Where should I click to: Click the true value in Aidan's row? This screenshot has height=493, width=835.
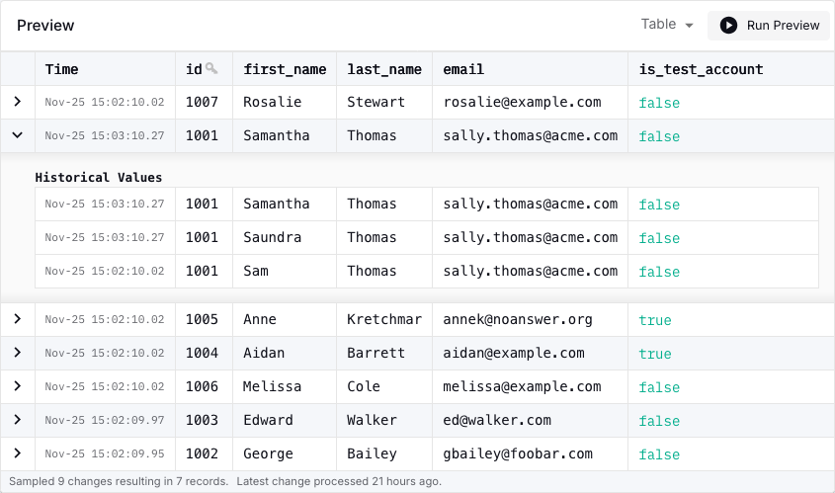point(654,354)
